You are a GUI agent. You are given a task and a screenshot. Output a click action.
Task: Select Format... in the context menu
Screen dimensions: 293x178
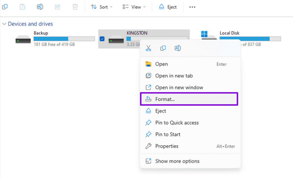click(189, 99)
